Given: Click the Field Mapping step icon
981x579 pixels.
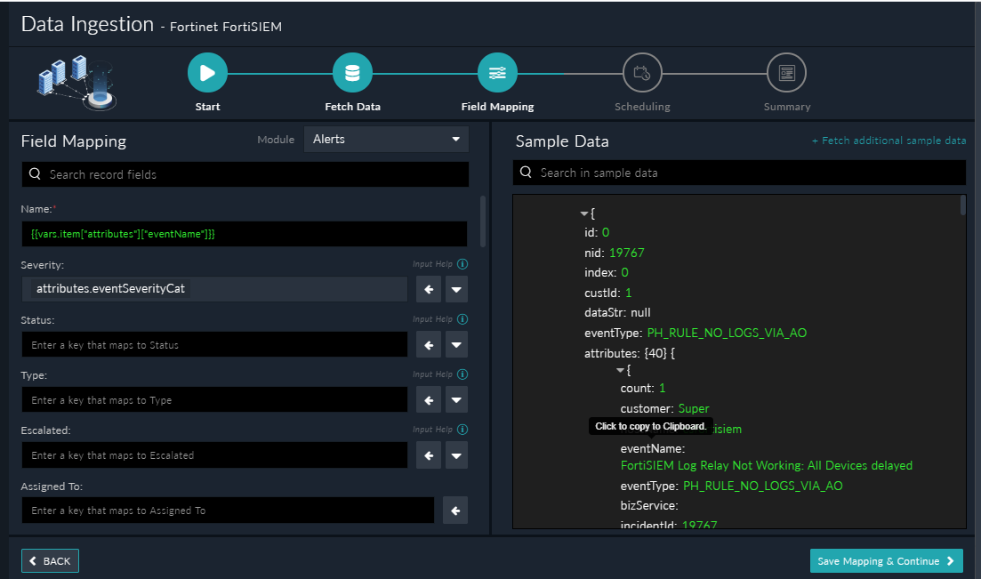Looking at the screenshot, I should (x=497, y=72).
